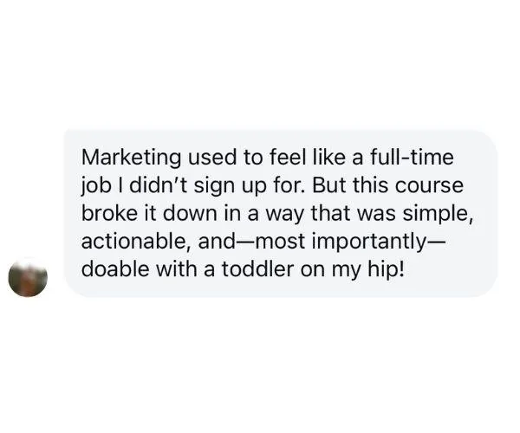This screenshot has width=520, height=433.
Task: Click the word "job" starting the second line
Action: pos(96,186)
